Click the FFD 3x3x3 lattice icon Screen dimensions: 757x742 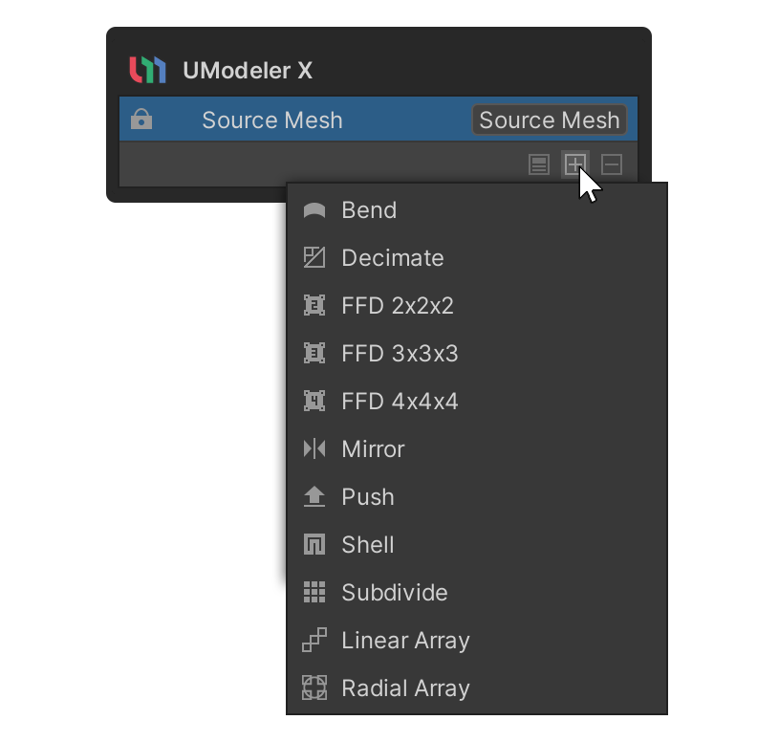[x=314, y=353]
